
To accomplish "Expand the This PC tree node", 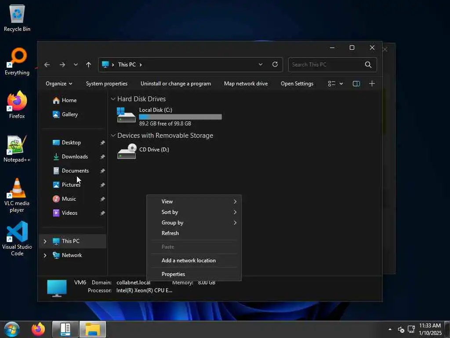I will pos(45,241).
